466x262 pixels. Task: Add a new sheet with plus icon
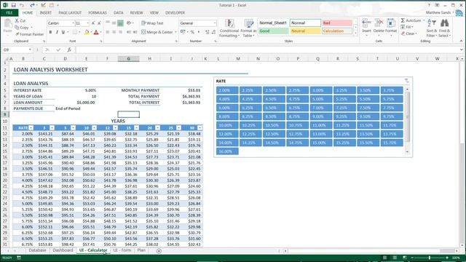(x=159, y=251)
